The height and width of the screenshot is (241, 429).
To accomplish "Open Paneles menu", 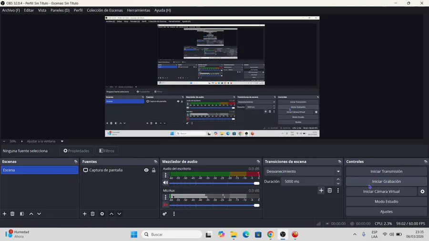I will point(60,10).
